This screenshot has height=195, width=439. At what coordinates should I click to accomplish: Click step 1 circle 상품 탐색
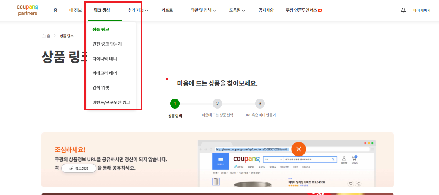tap(175, 104)
